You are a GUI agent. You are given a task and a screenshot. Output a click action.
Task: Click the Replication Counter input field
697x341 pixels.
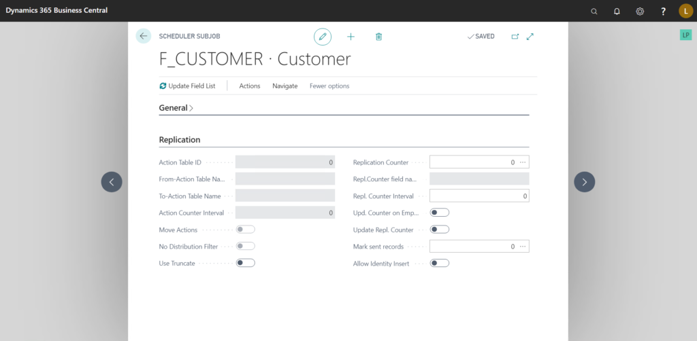click(x=479, y=162)
